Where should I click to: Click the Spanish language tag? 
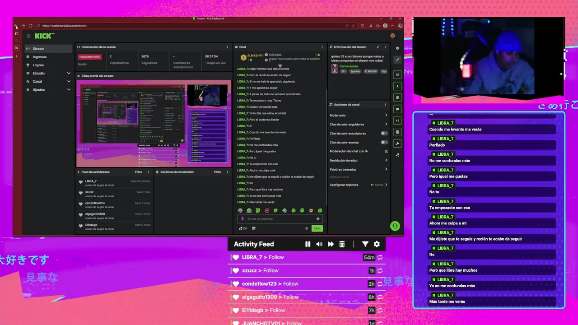356,71
